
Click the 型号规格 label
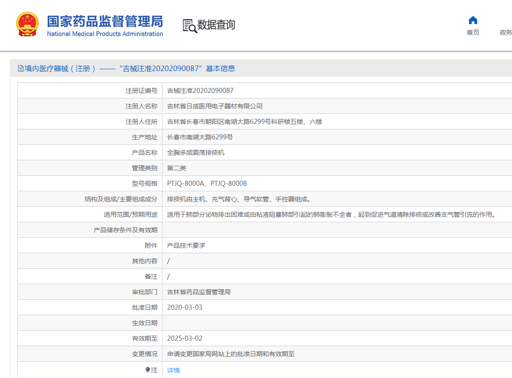pos(145,184)
